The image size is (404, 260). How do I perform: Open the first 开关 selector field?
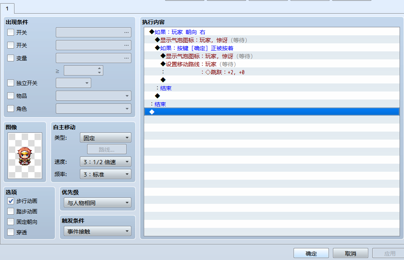pyautogui.click(x=94, y=32)
